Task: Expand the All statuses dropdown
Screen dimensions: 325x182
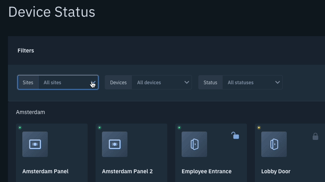Action: [253, 82]
